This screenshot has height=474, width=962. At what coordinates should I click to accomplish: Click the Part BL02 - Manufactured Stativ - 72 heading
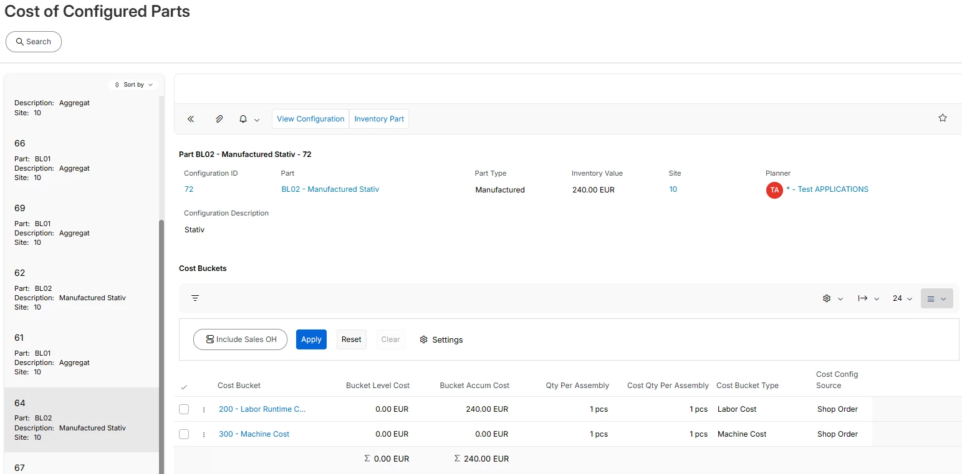245,154
